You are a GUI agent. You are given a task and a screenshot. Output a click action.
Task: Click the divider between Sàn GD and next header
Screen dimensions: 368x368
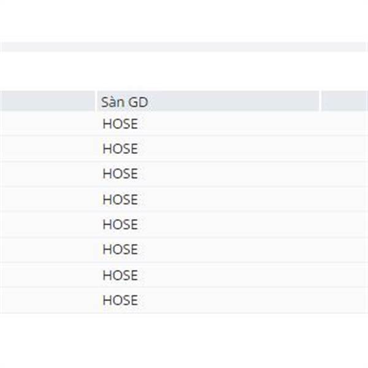pos(320,101)
